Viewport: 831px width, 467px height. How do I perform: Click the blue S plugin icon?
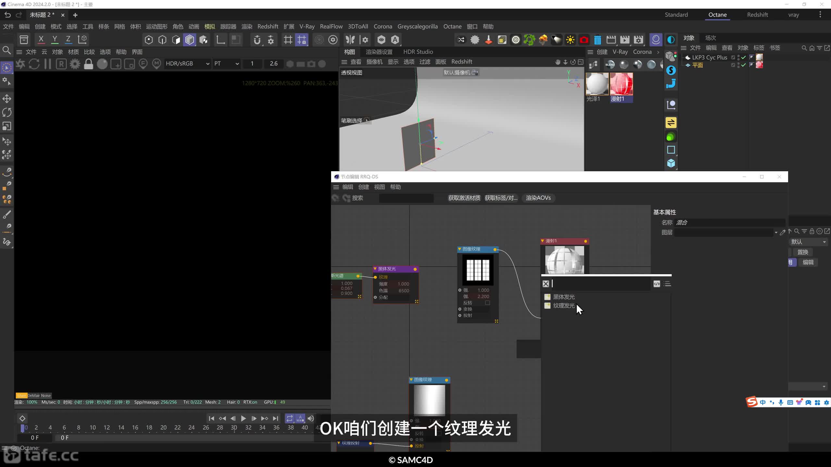(671, 70)
